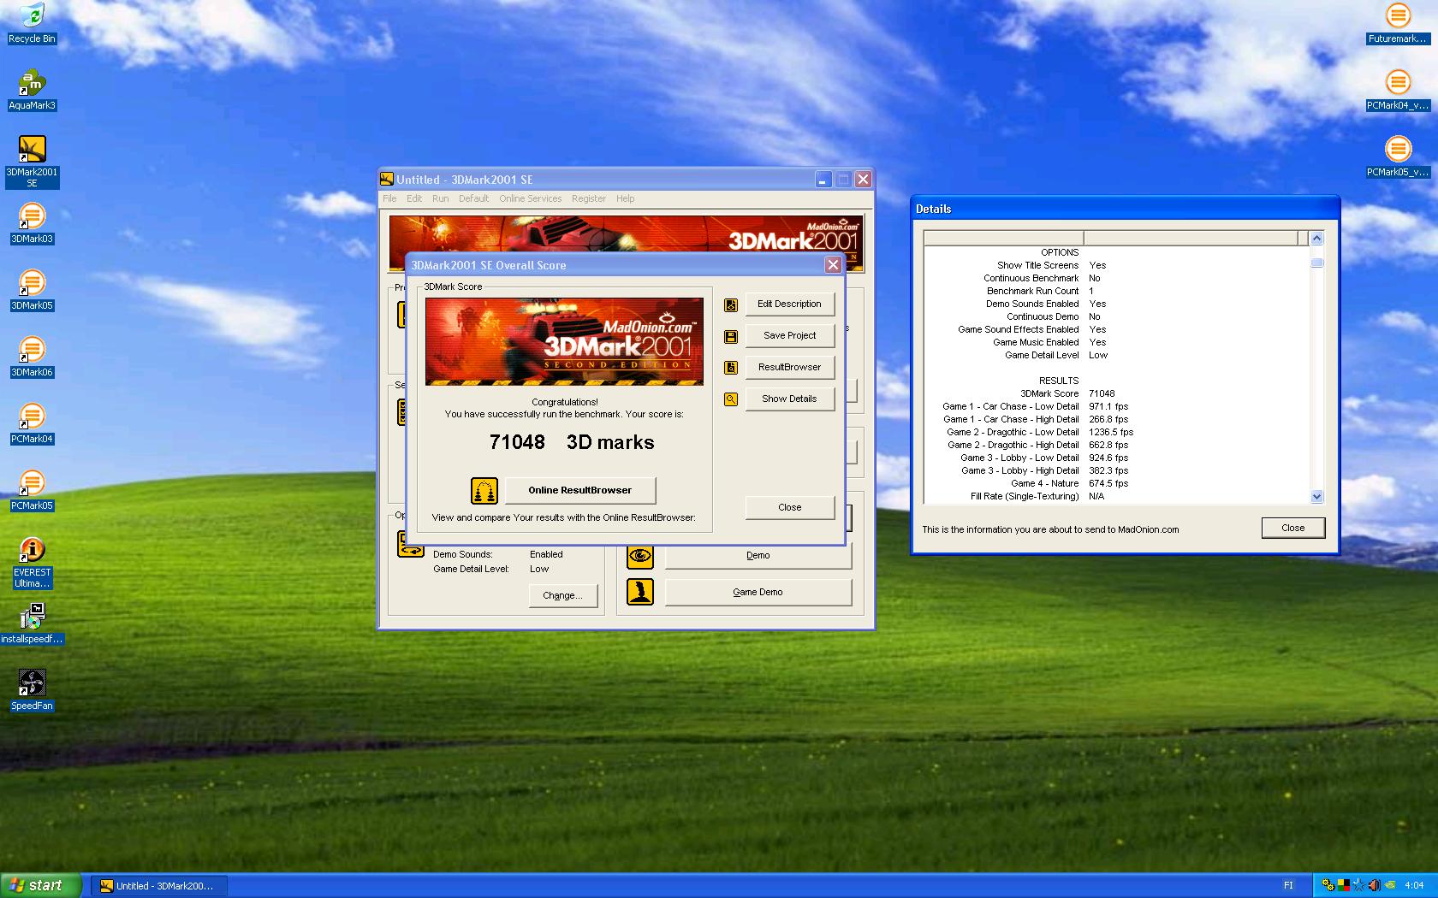This screenshot has height=898, width=1438.
Task: Open Futuremark icon at top right
Action: (x=1398, y=22)
